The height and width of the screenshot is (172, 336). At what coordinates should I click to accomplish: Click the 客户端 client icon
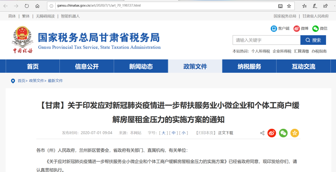(274, 29)
